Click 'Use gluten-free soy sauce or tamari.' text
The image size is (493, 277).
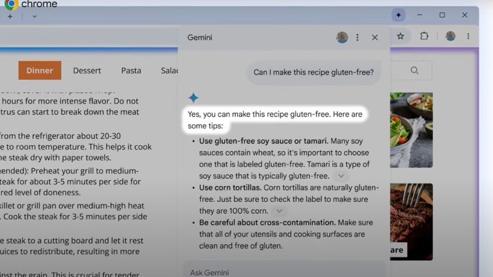click(x=264, y=141)
